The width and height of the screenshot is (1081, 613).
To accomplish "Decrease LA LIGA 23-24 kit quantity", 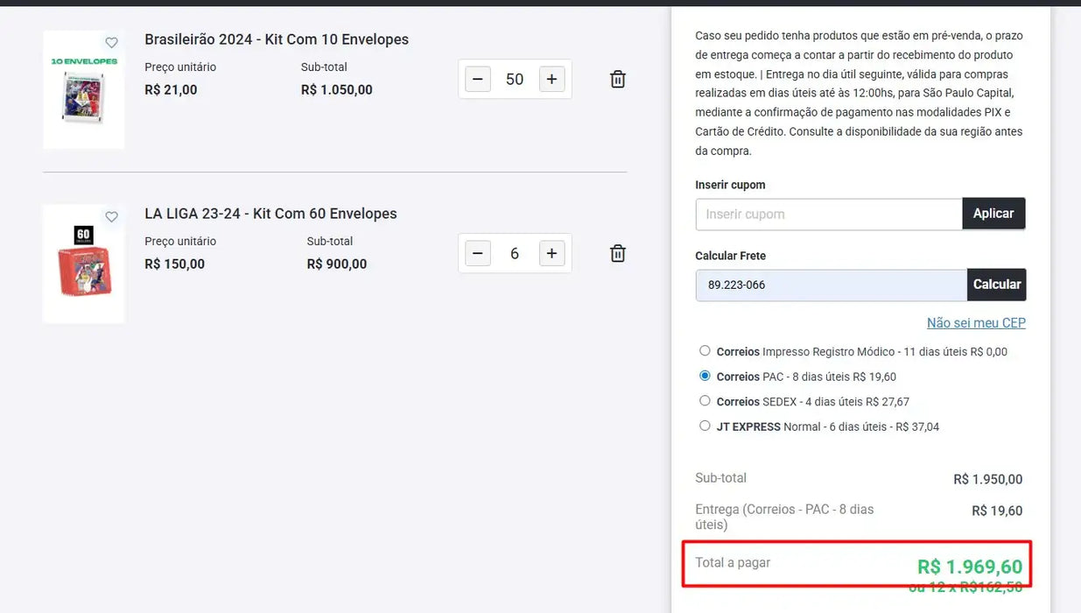I will [x=477, y=252].
